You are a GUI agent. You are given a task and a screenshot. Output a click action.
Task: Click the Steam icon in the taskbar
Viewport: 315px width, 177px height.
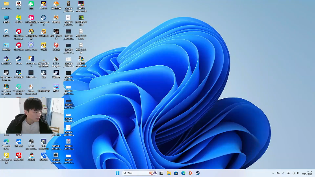coord(198,173)
